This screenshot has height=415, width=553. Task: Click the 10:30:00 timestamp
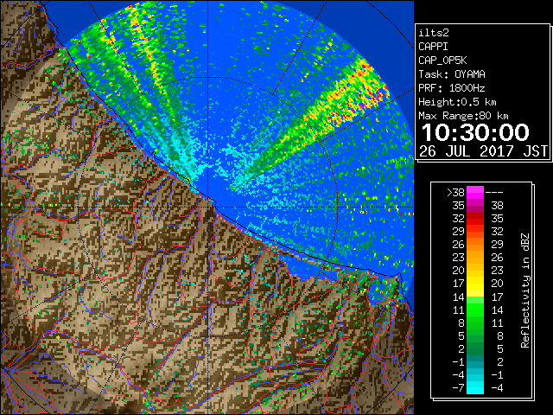[475, 132]
